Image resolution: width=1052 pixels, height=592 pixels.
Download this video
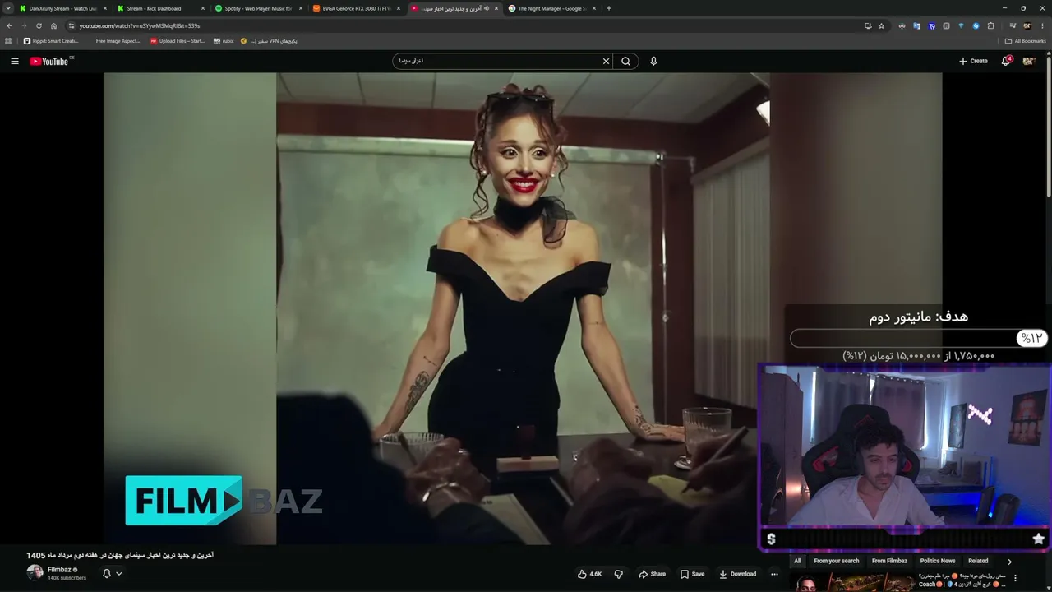pyautogui.click(x=737, y=574)
